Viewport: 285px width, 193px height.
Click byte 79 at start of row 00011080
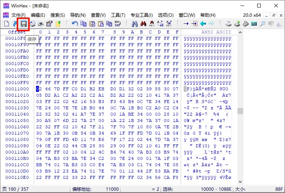point(39,139)
